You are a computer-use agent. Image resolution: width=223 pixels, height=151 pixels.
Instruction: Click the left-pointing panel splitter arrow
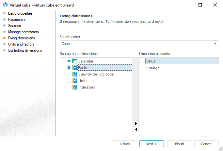(x=136, y=129)
